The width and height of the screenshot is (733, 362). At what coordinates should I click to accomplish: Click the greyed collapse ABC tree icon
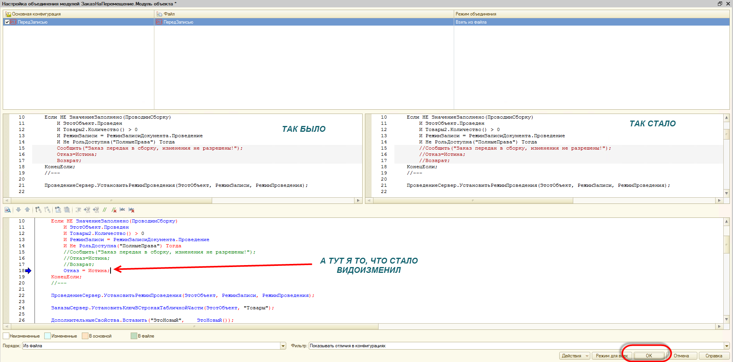click(47, 210)
